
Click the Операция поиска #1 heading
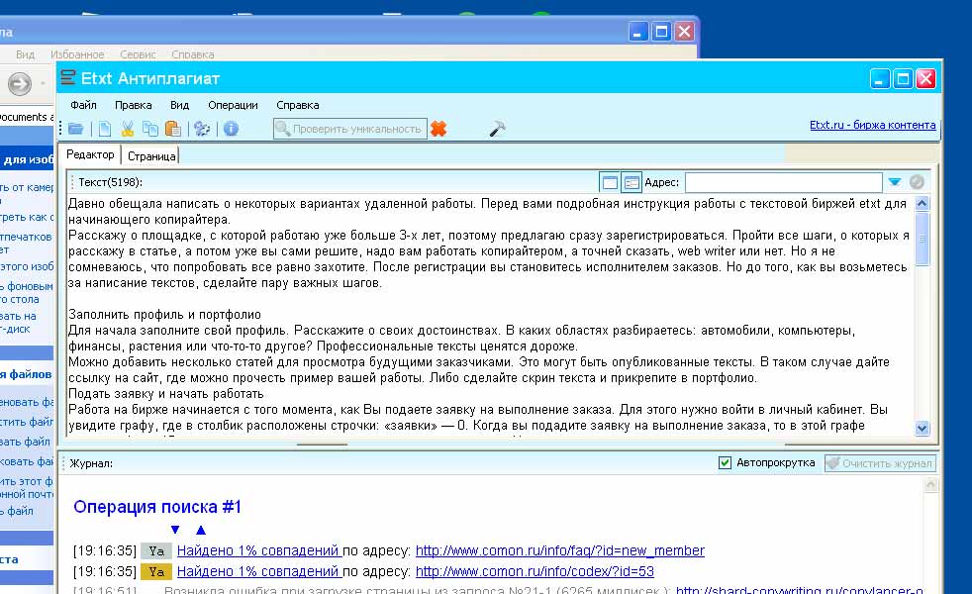tap(157, 507)
